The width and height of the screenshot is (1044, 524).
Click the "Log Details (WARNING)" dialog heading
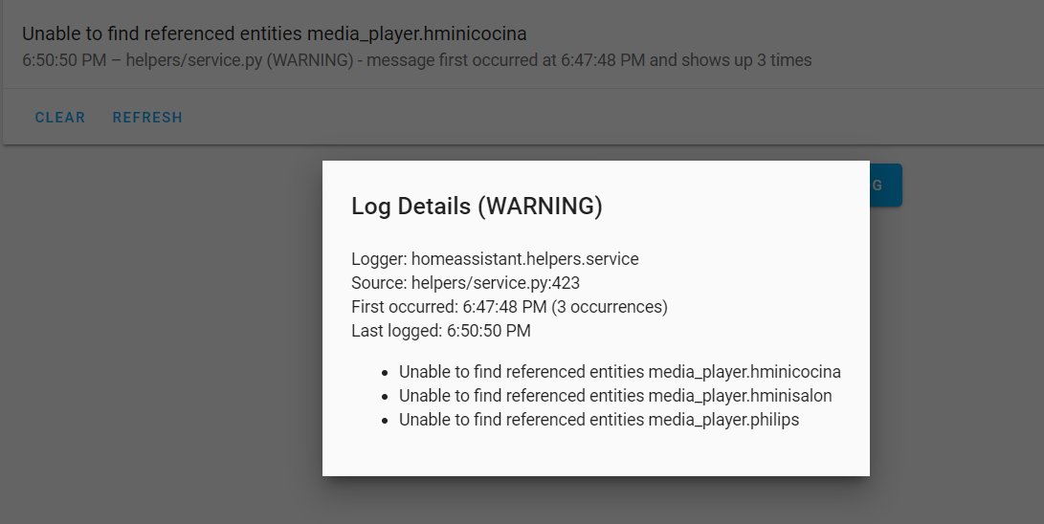tap(477, 207)
